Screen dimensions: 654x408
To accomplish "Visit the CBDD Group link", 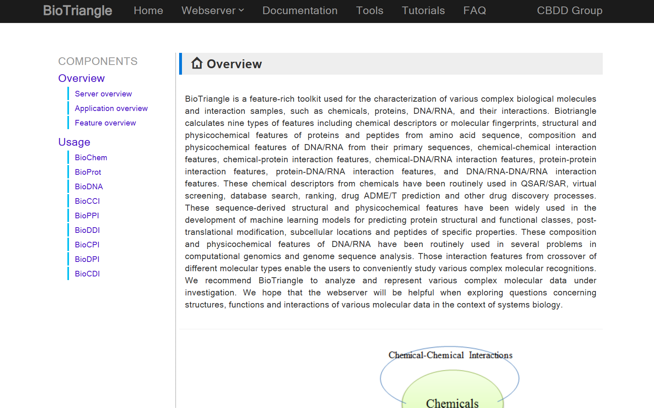I will pyautogui.click(x=569, y=10).
